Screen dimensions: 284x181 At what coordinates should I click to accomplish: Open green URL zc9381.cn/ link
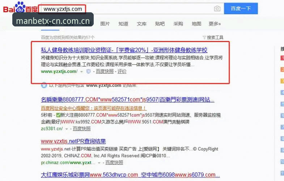click(x=52, y=129)
